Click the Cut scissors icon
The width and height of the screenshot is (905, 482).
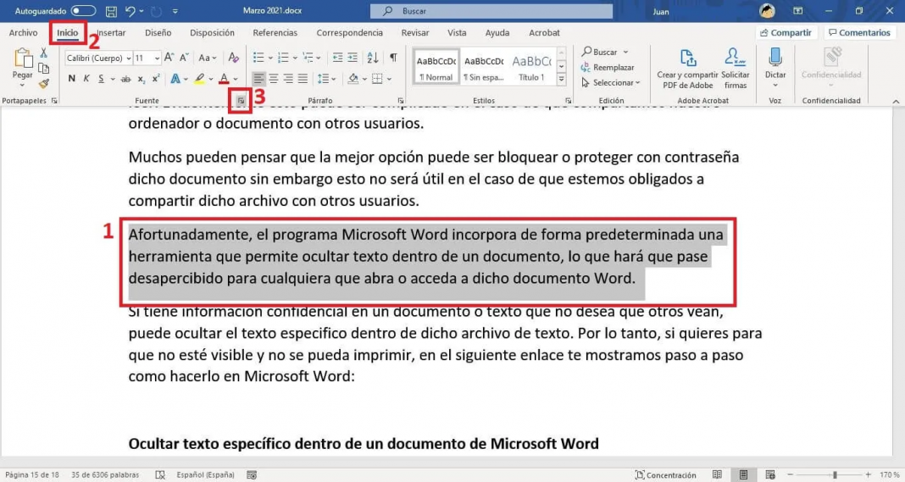pyautogui.click(x=44, y=53)
